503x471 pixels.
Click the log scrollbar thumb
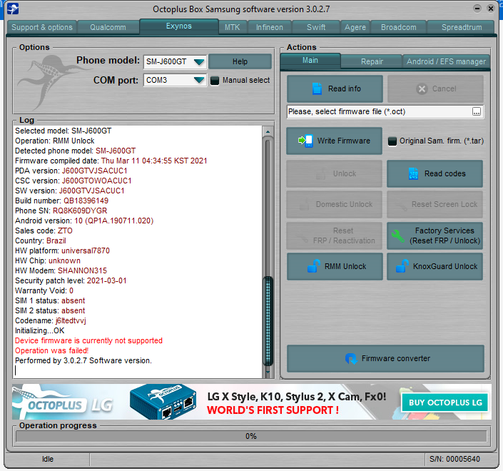point(268,321)
